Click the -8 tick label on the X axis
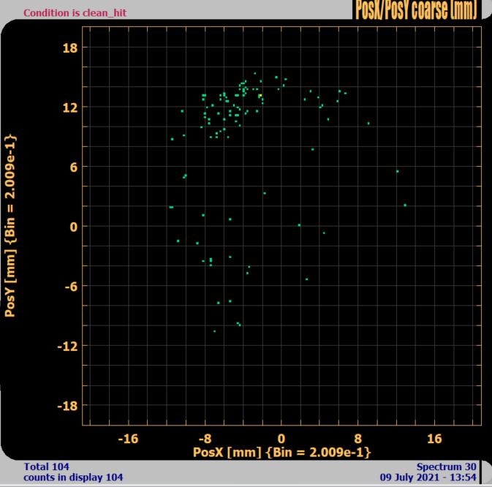The height and width of the screenshot is (487, 492). click(x=205, y=439)
